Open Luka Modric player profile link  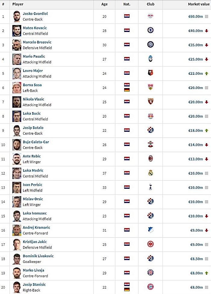point(33,170)
